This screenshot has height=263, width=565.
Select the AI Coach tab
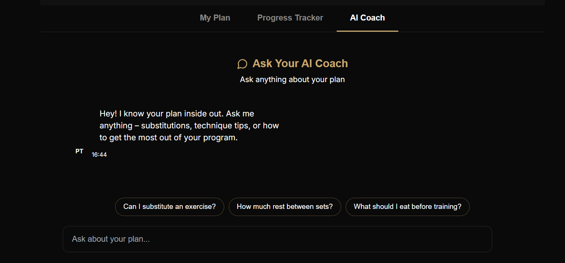click(367, 18)
